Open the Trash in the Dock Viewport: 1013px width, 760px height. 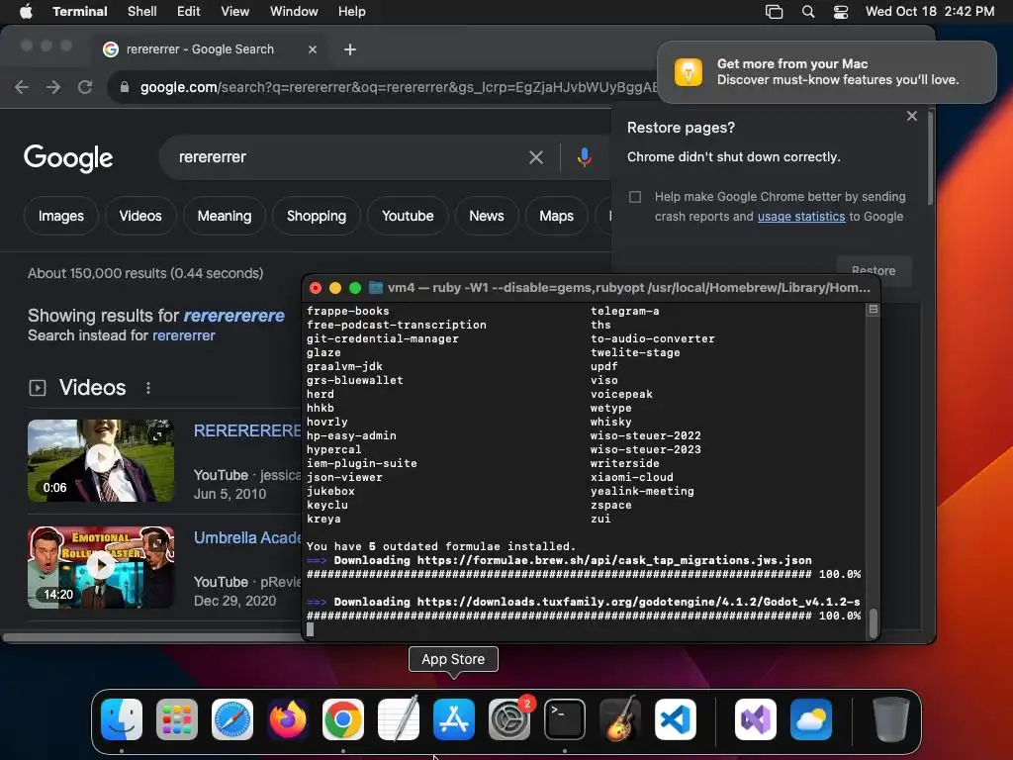click(x=891, y=719)
